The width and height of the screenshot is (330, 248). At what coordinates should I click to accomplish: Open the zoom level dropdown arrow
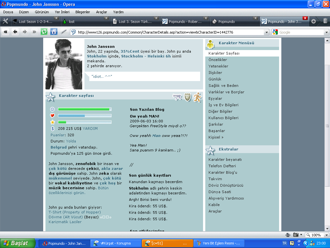326,235
